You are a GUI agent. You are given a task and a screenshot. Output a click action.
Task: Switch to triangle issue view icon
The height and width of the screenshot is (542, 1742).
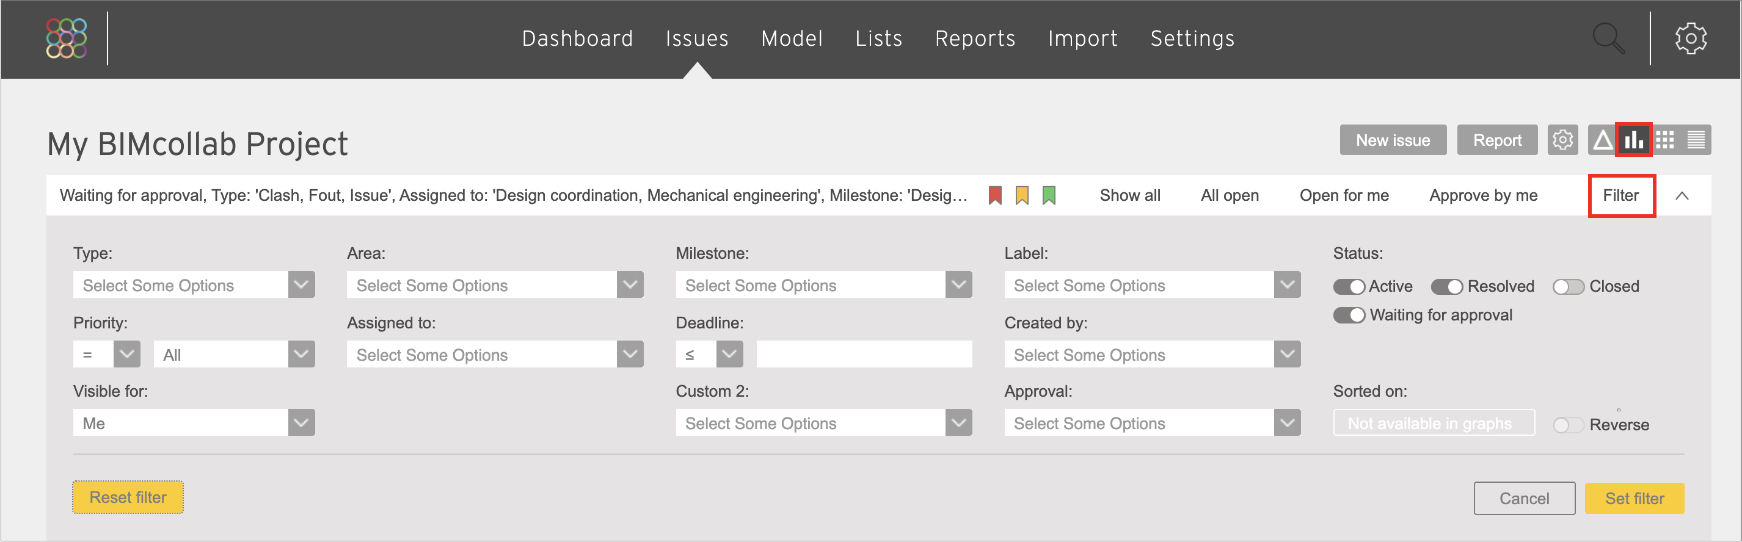(x=1602, y=140)
